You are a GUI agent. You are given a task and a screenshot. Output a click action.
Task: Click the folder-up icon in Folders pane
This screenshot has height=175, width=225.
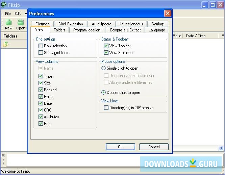click(x=6, y=44)
